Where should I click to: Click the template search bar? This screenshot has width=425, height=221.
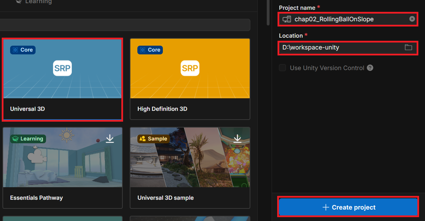tap(125, 25)
